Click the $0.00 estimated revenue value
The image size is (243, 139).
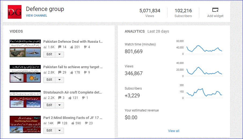131,118
